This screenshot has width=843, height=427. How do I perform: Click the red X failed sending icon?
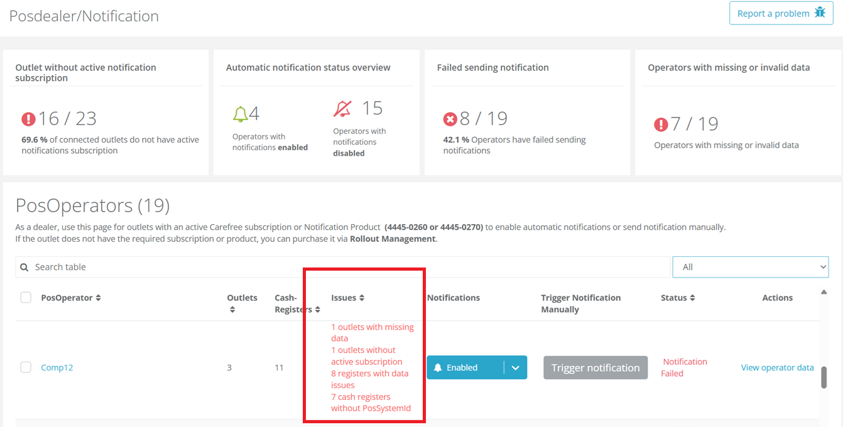(x=450, y=119)
